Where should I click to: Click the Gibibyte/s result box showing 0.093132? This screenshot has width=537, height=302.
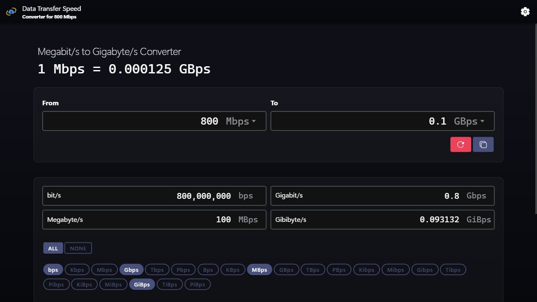pyautogui.click(x=382, y=219)
